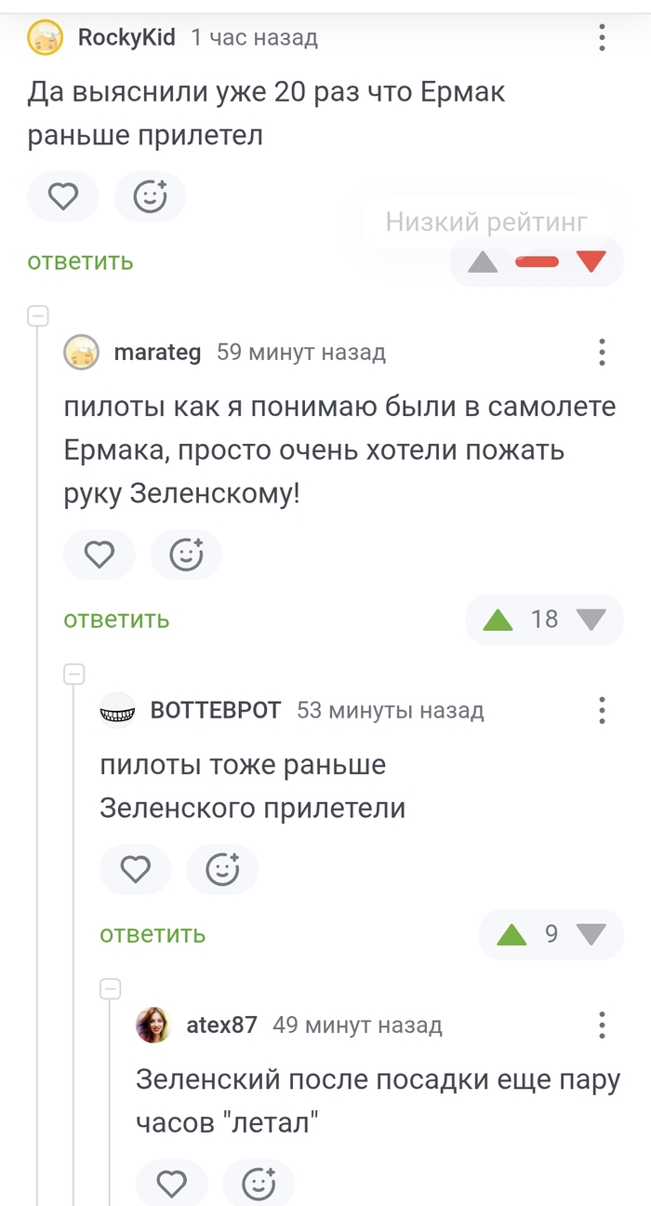Open emoji reaction picker on marateg's comment

coord(186,555)
